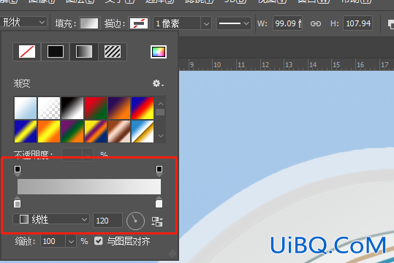Open the stroke line style dropdown
Viewport: 394px width, 263px height.
point(234,23)
